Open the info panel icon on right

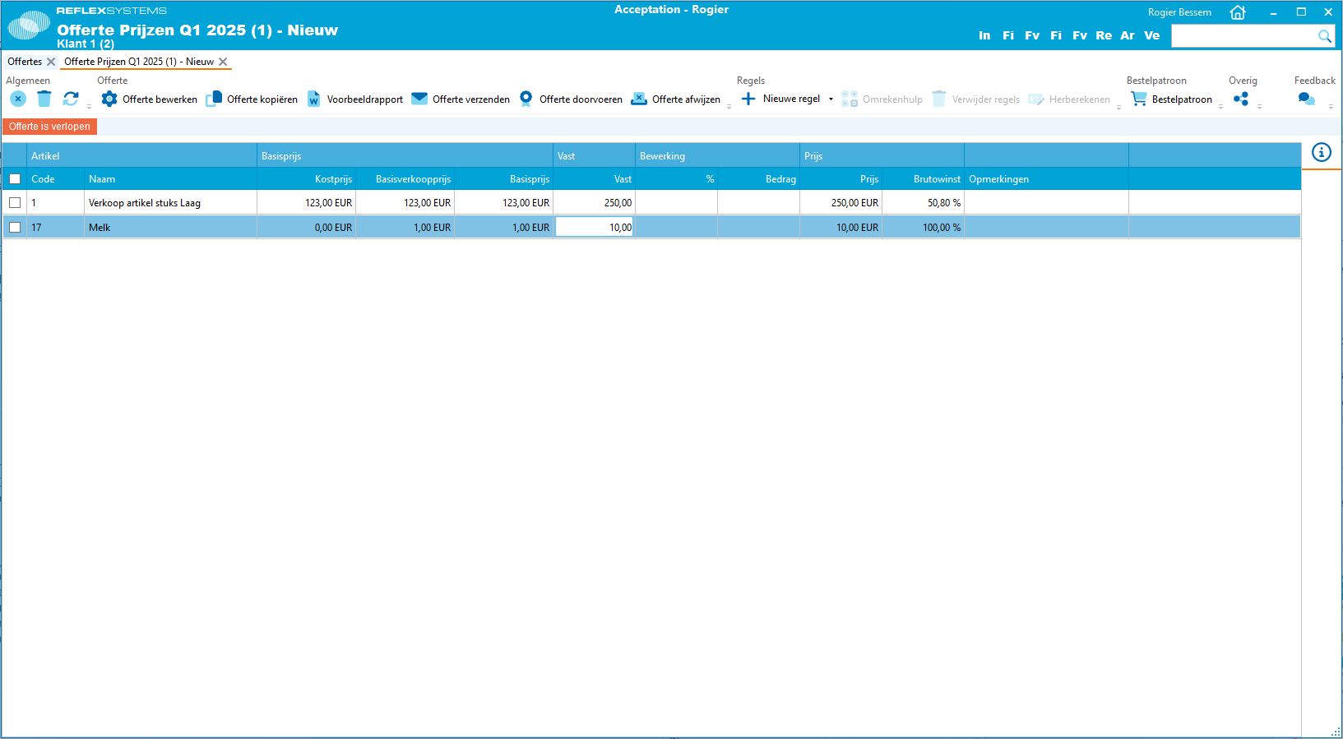tap(1321, 152)
